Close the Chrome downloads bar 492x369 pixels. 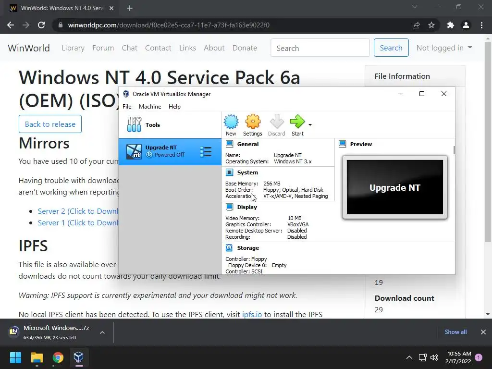point(483,332)
